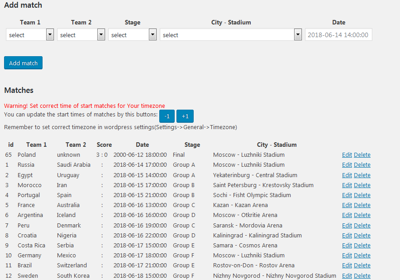Expand the City - Stadium dropdown
This screenshot has height=280, width=400.
(x=231, y=35)
